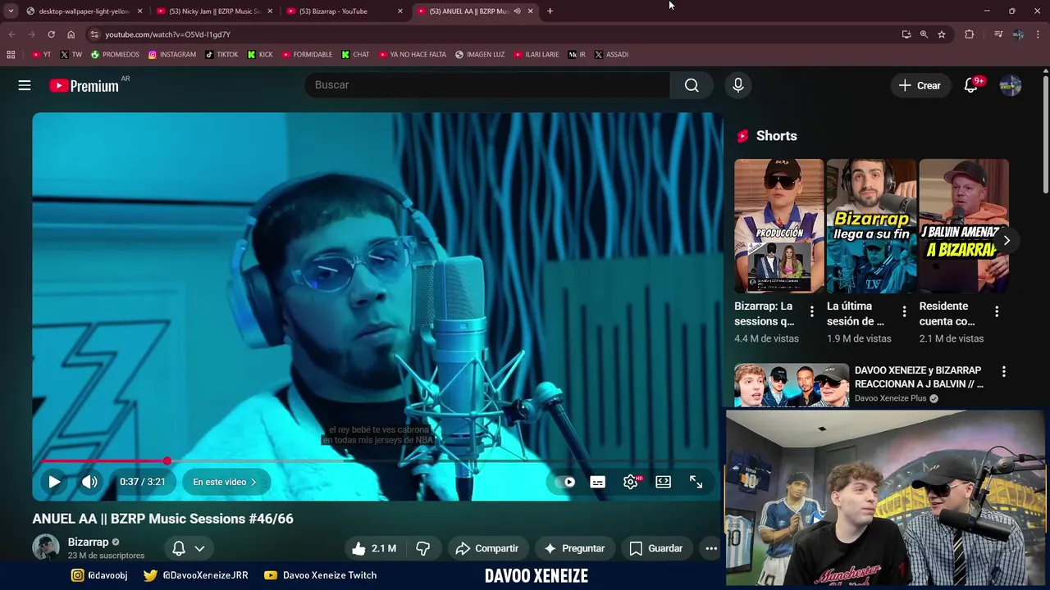Open the PROMIEDOS bookmark

coord(115,54)
